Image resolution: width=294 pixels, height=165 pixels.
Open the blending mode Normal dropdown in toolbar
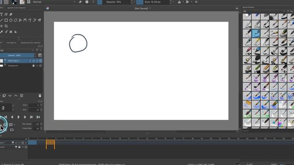[54, 2]
